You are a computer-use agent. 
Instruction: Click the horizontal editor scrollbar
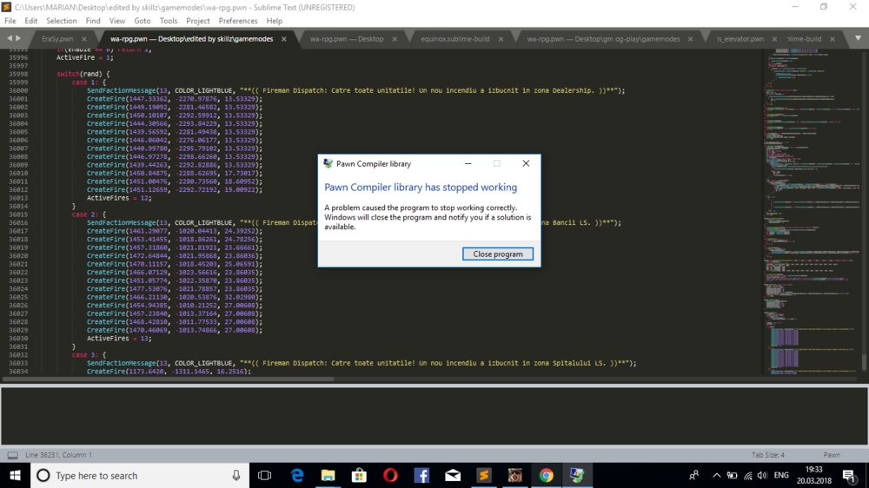coord(168,379)
